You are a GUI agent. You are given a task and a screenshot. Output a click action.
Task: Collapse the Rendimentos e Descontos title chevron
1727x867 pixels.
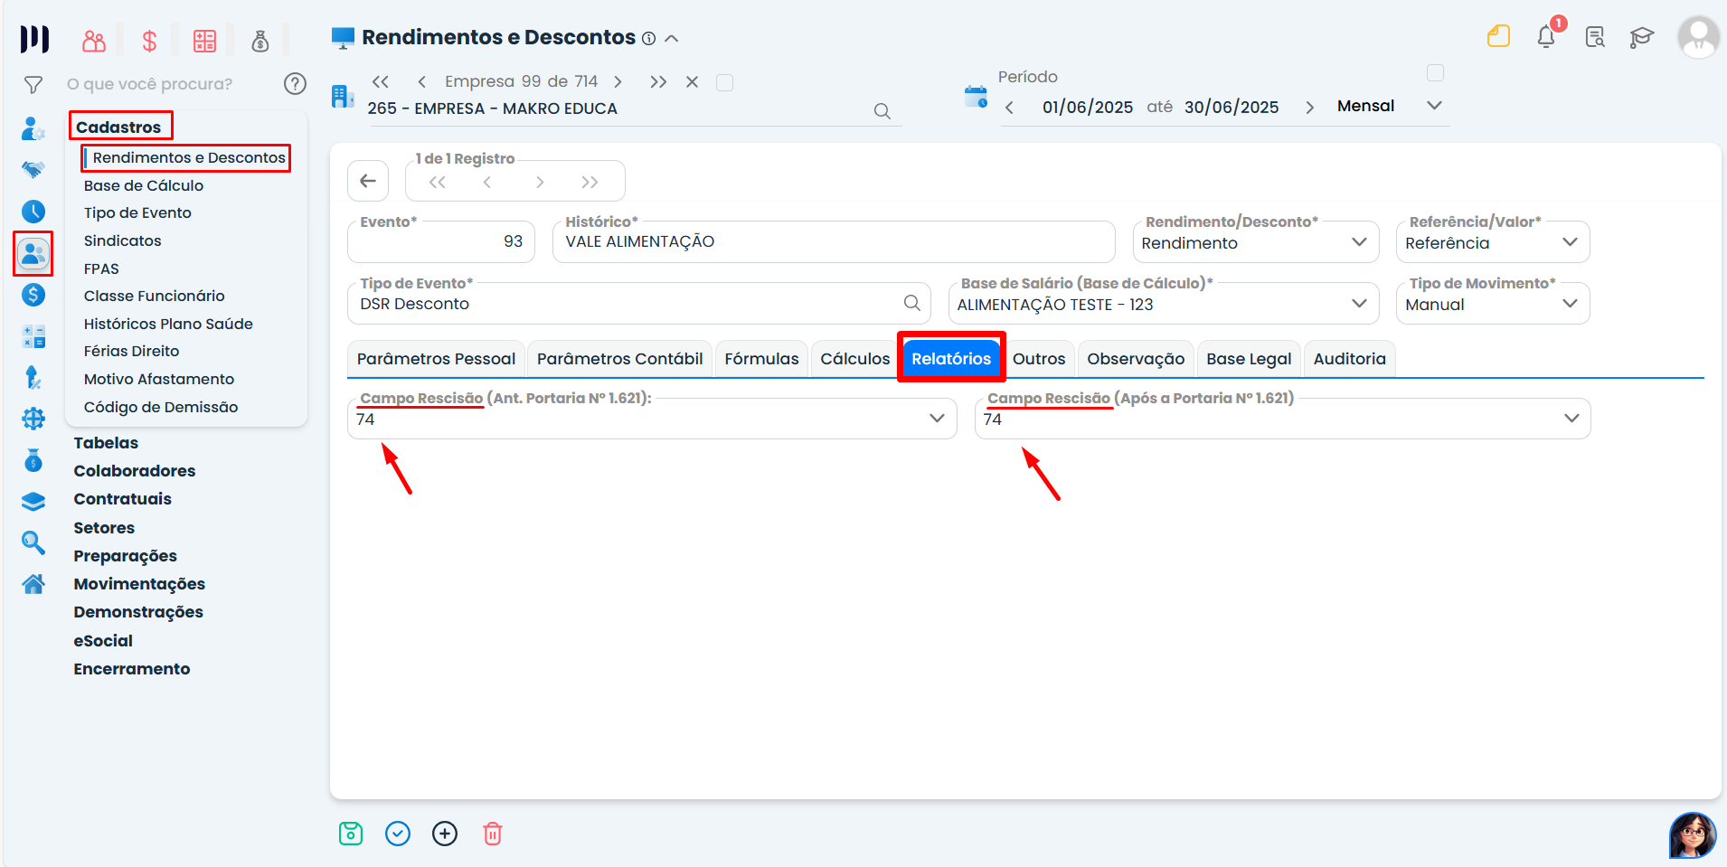672,38
